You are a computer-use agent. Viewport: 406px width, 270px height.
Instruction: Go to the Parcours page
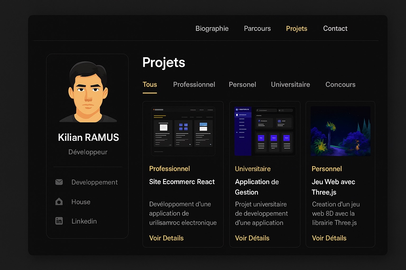coord(257,28)
